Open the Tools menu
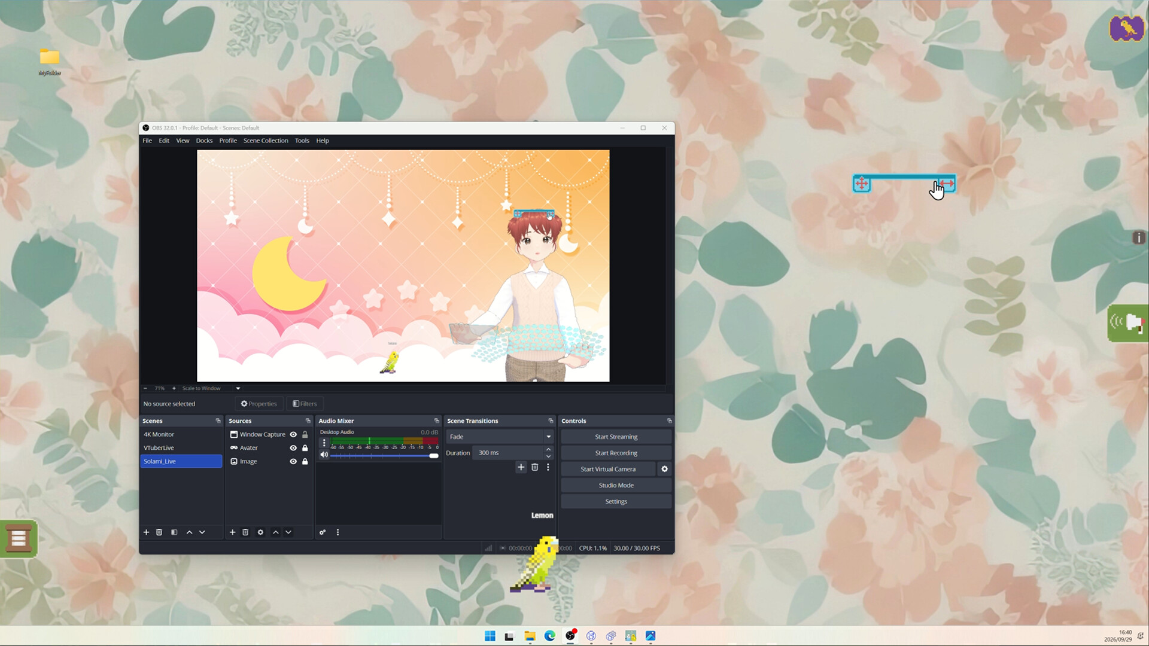The width and height of the screenshot is (1149, 646). pos(302,141)
